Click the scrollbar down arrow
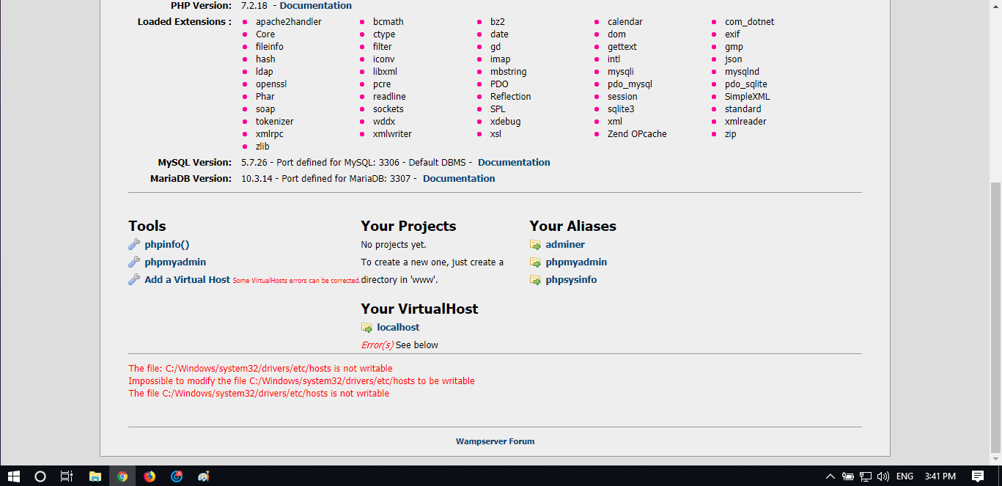Viewport: 1002px width, 486px height. [996, 459]
